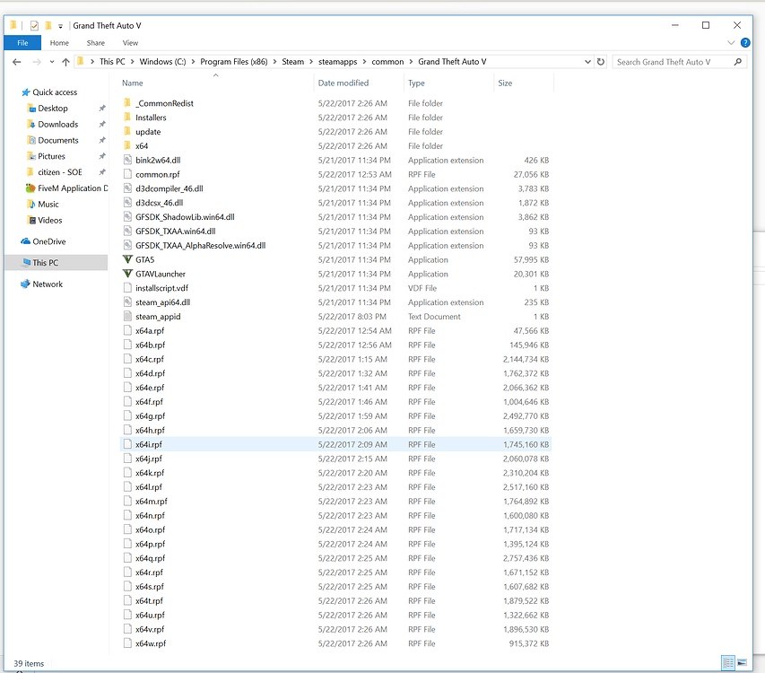765x673 pixels.
Task: Switch to the Share ribbon tab
Action: click(96, 43)
